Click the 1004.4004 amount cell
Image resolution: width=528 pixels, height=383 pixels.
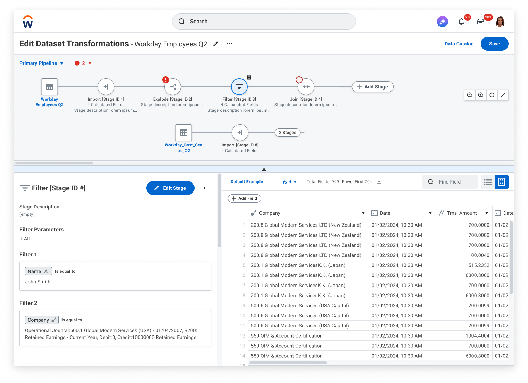click(x=464, y=335)
